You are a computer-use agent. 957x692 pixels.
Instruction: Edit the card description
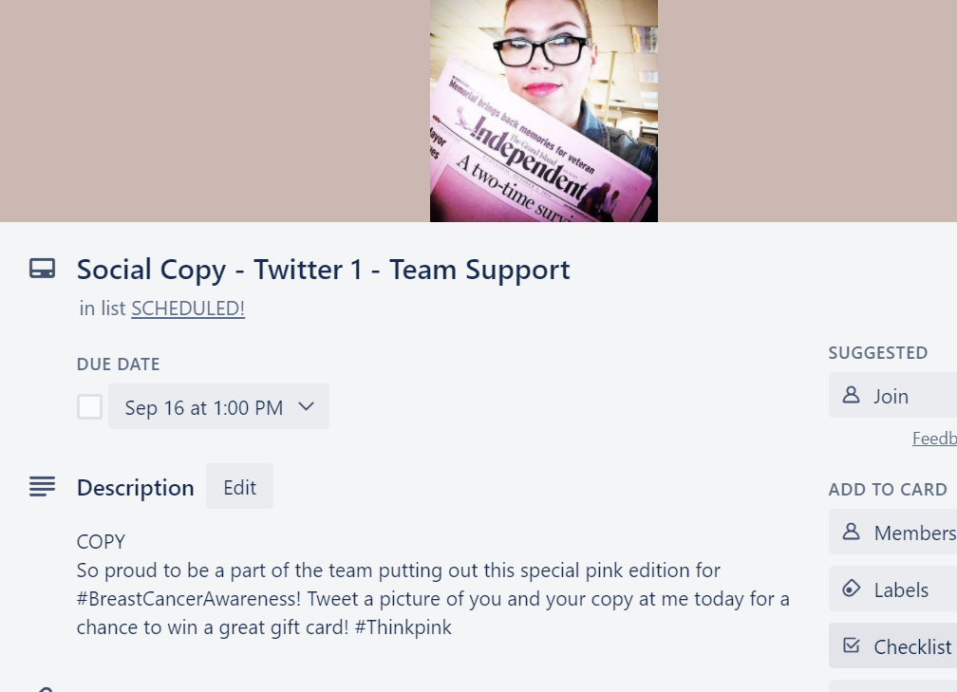pos(239,486)
